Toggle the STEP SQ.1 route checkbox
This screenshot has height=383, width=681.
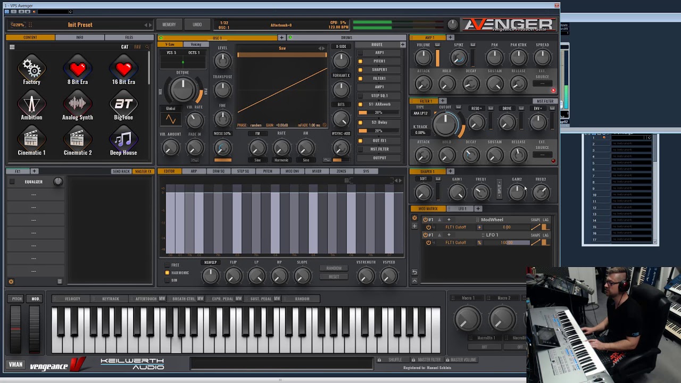pyautogui.click(x=360, y=96)
